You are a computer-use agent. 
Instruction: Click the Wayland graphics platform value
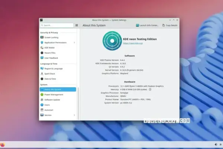124,73
